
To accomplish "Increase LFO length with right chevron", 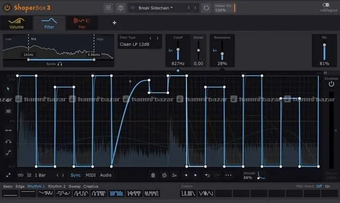I will click(63, 175).
